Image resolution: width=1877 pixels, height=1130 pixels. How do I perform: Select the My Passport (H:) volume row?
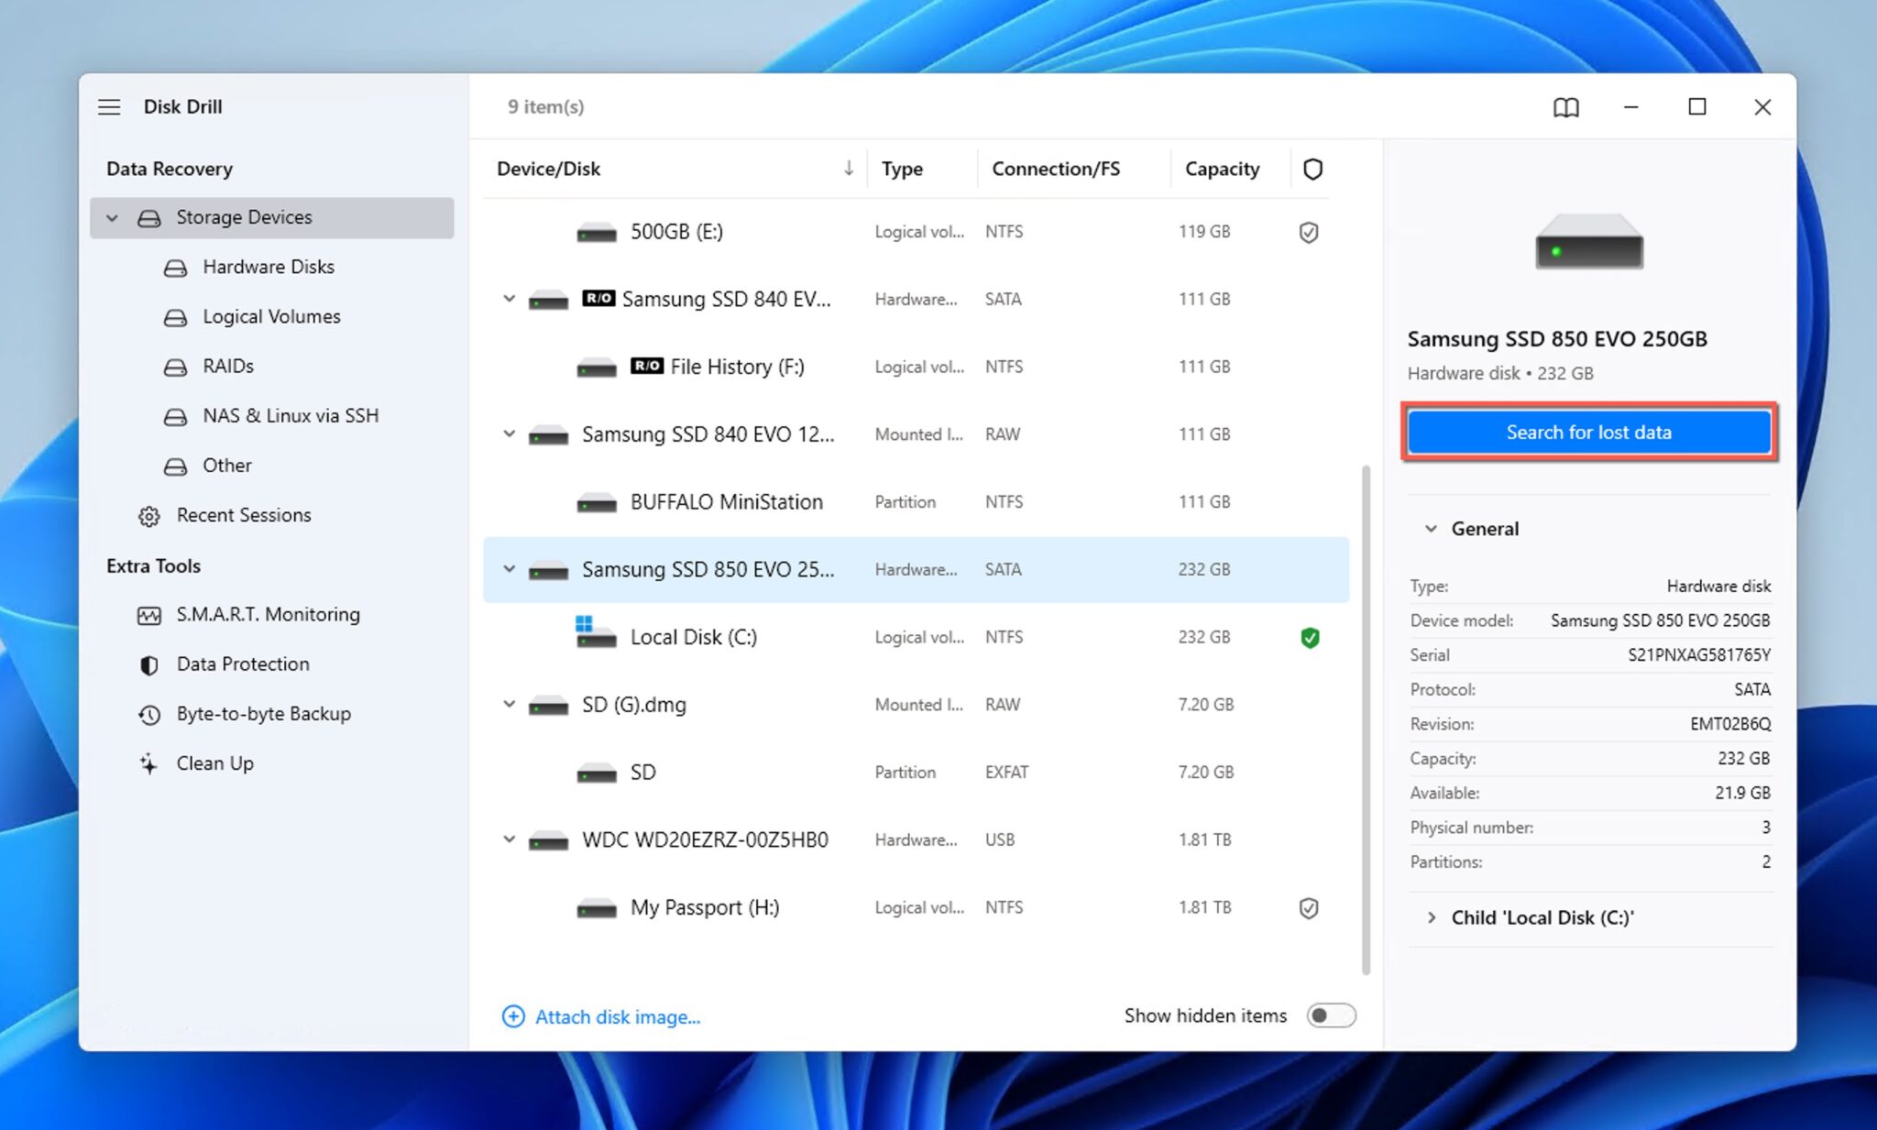(916, 907)
